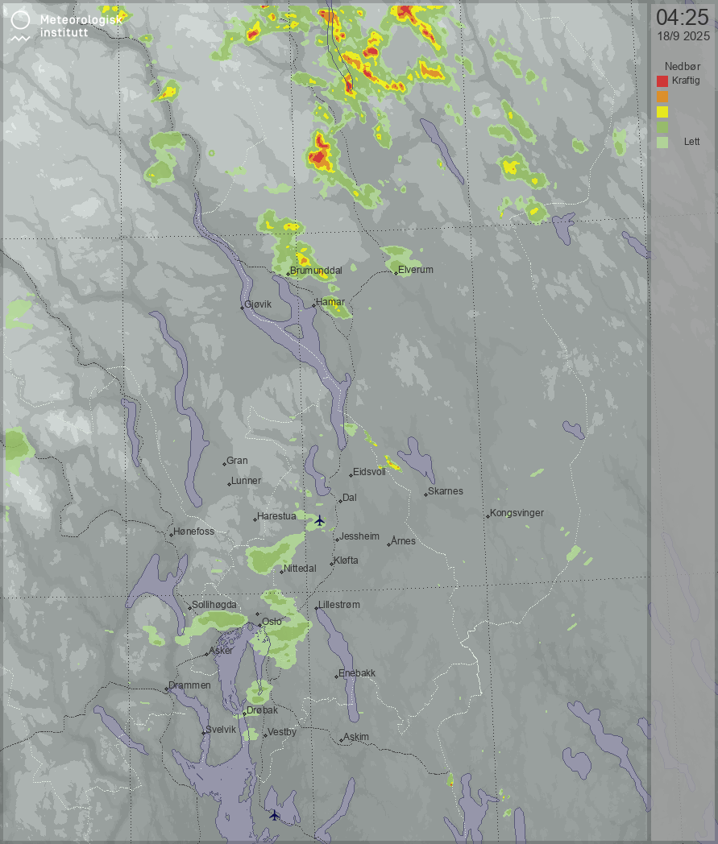Click the Asker label
Image resolution: width=718 pixels, height=844 pixels.
pyautogui.click(x=221, y=651)
